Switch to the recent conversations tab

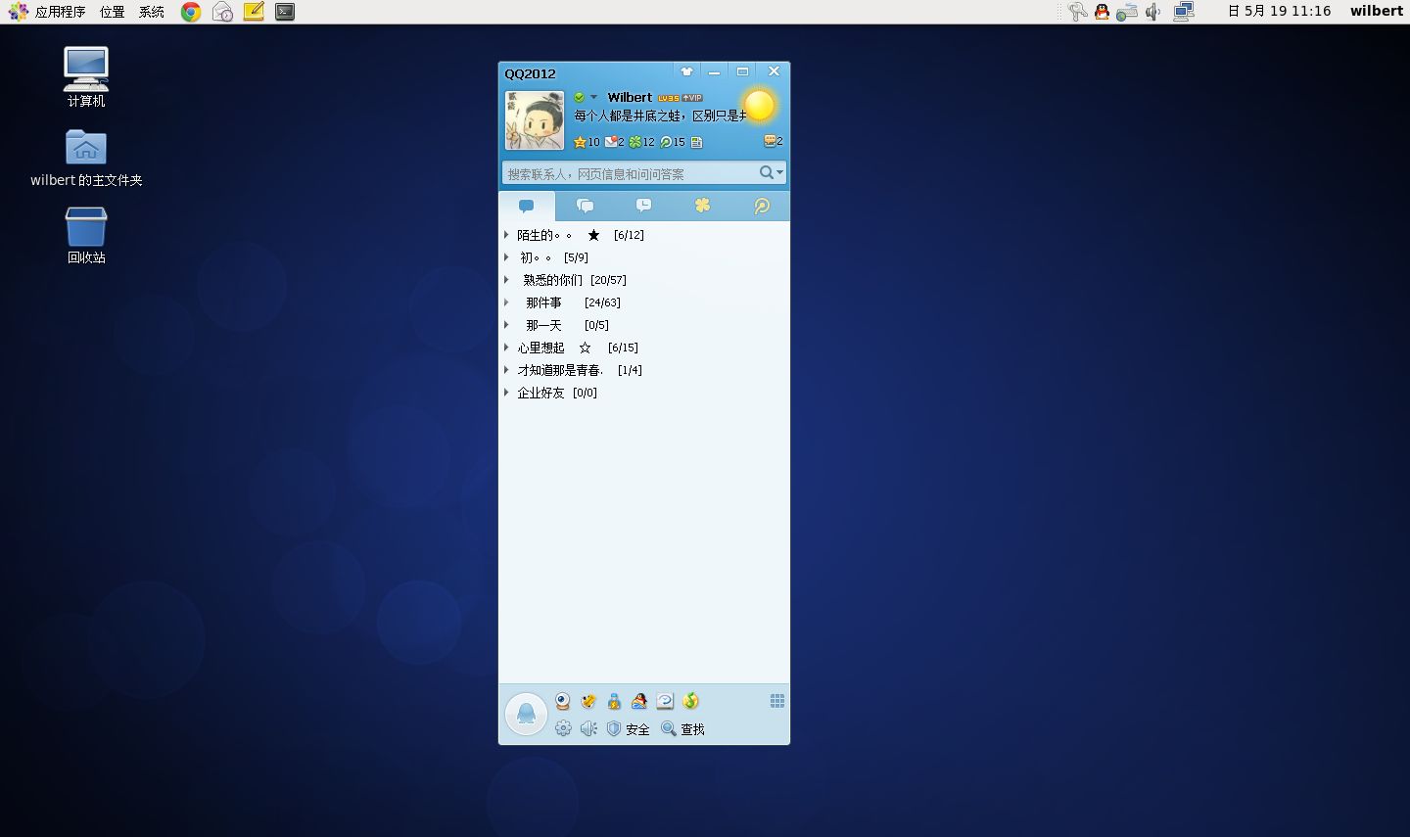pos(643,206)
